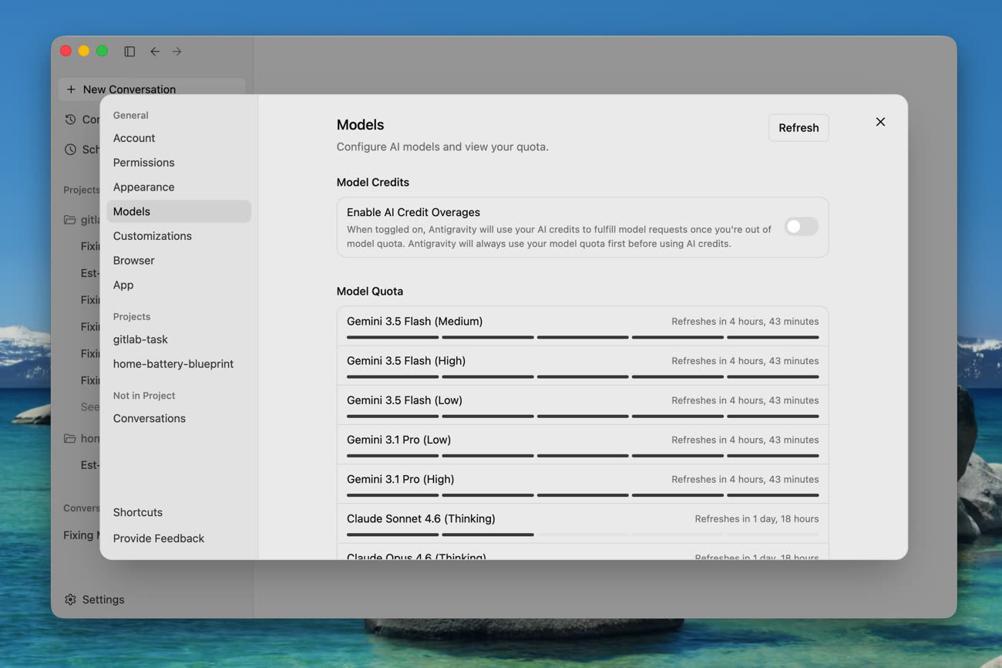Viewport: 1002px width, 668px height.
Task: Enable the AI Credit Overages switch
Action: 801,227
